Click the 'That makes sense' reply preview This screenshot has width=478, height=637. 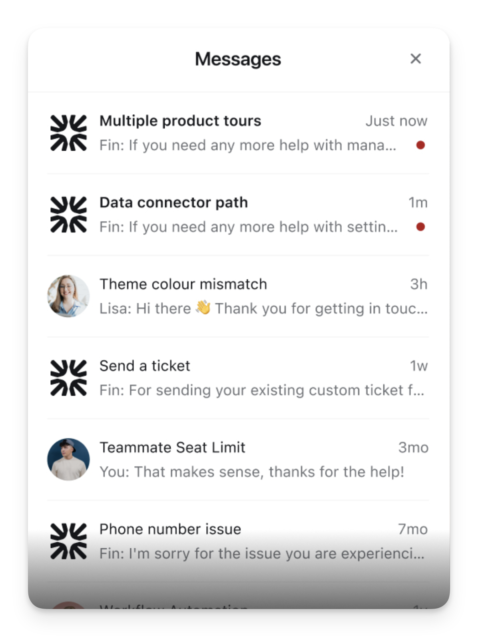click(x=252, y=472)
